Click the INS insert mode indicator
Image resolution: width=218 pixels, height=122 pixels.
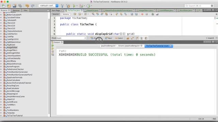214,119
